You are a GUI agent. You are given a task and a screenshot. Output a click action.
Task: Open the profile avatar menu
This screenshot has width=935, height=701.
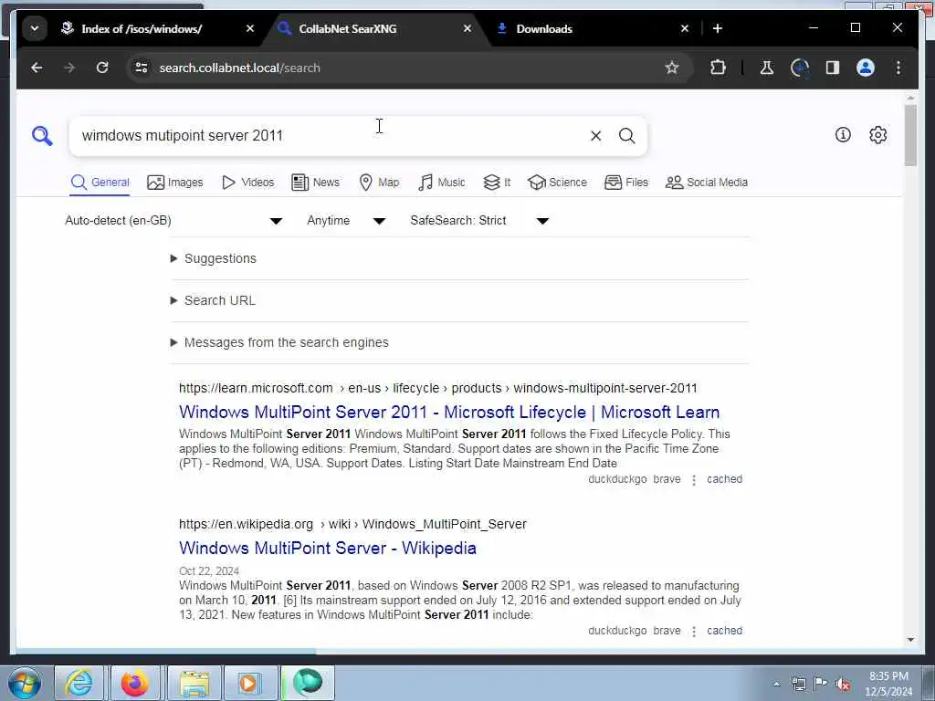pyautogui.click(x=866, y=68)
